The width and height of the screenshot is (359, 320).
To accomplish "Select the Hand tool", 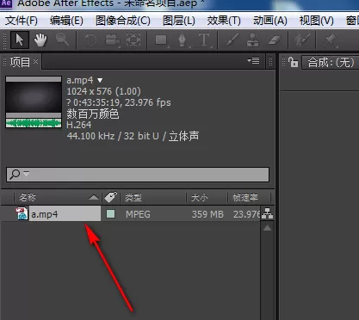I will click(40, 40).
